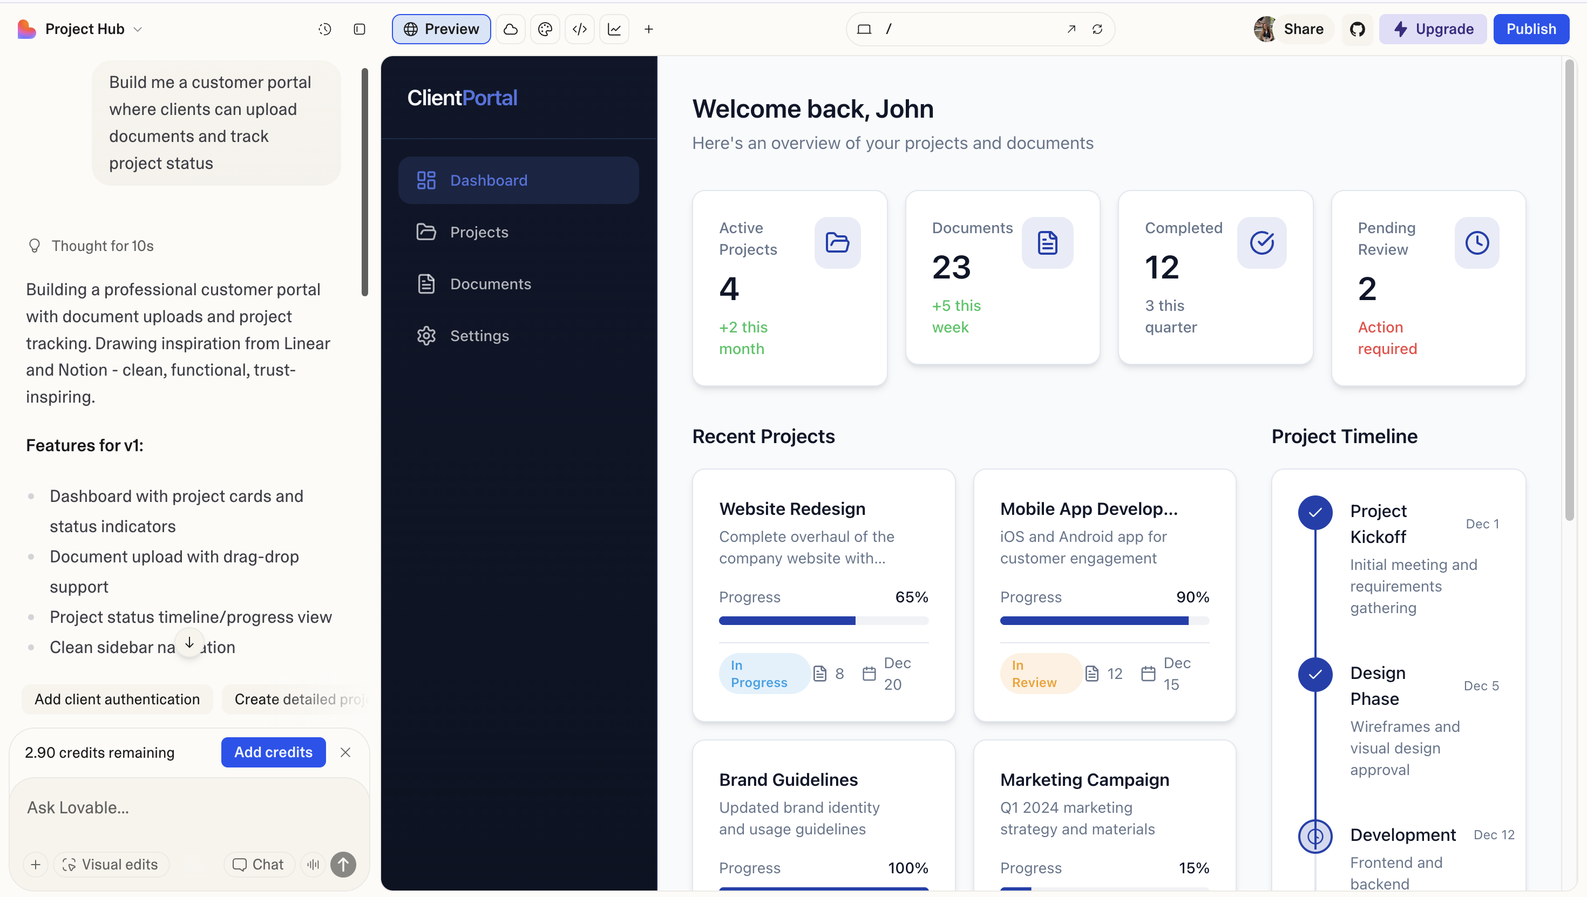Expand the Project Hub dropdown
Image resolution: width=1587 pixels, height=897 pixels.
138,29
